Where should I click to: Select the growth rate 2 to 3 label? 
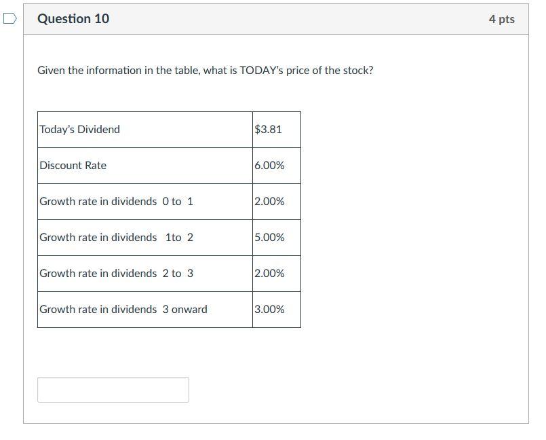[115, 273]
